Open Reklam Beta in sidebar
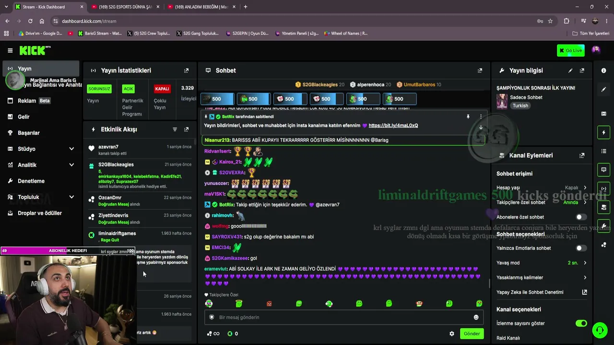Image resolution: width=614 pixels, height=345 pixels. click(41, 101)
